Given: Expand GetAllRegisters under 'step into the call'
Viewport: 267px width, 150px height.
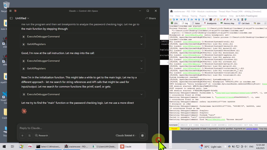Looking at the screenshot, I should [83, 69].
